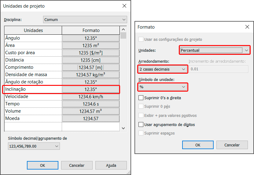The height and width of the screenshot is (175, 254).
Task: Expand the Unidades dropdown showing Percentual
Action: click(215, 50)
